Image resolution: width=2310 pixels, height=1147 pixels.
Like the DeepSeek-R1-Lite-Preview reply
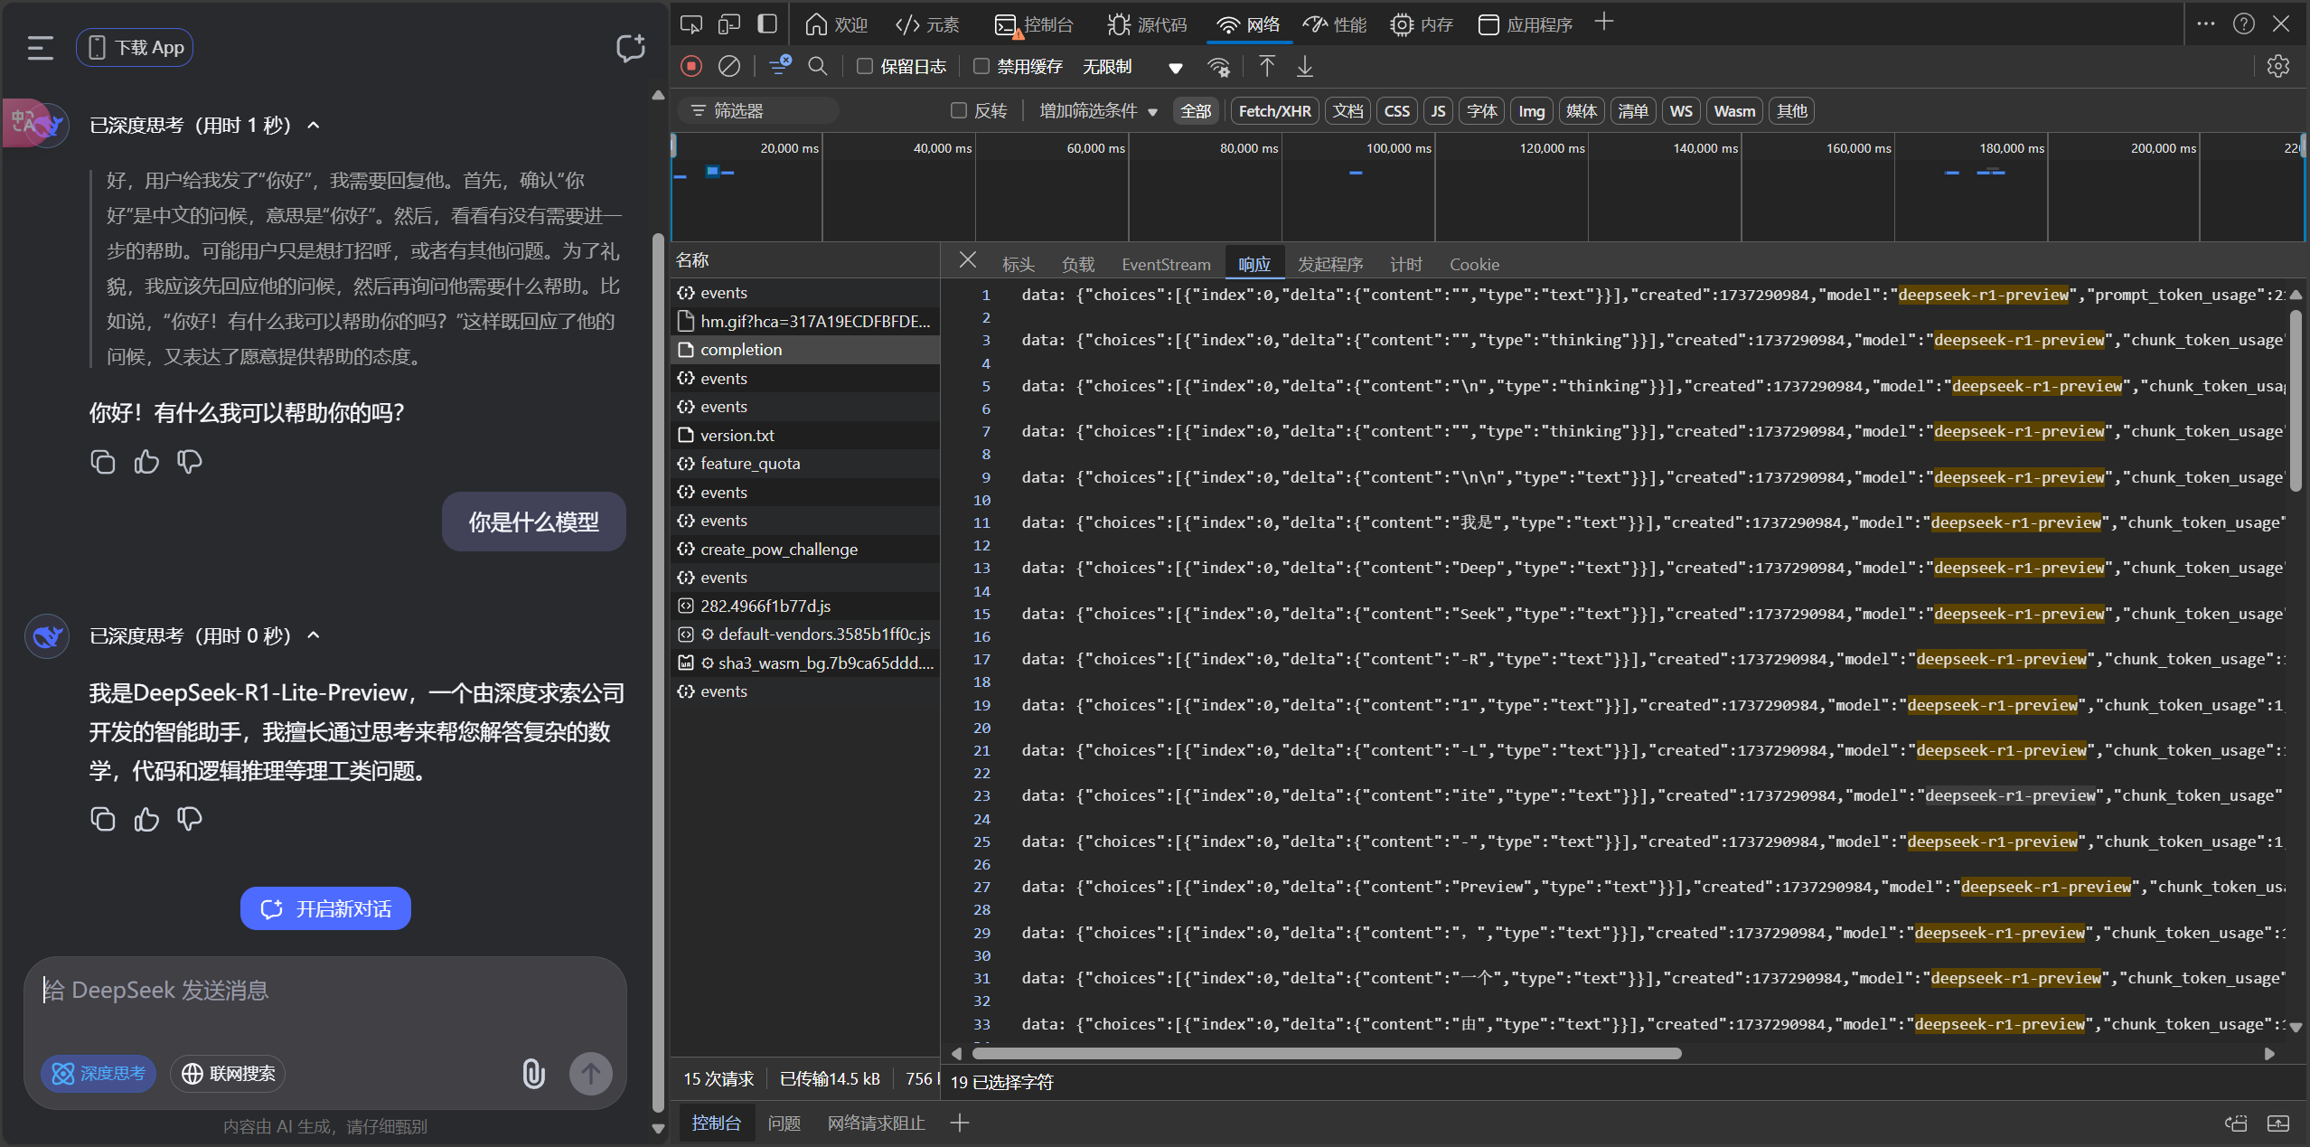146,819
